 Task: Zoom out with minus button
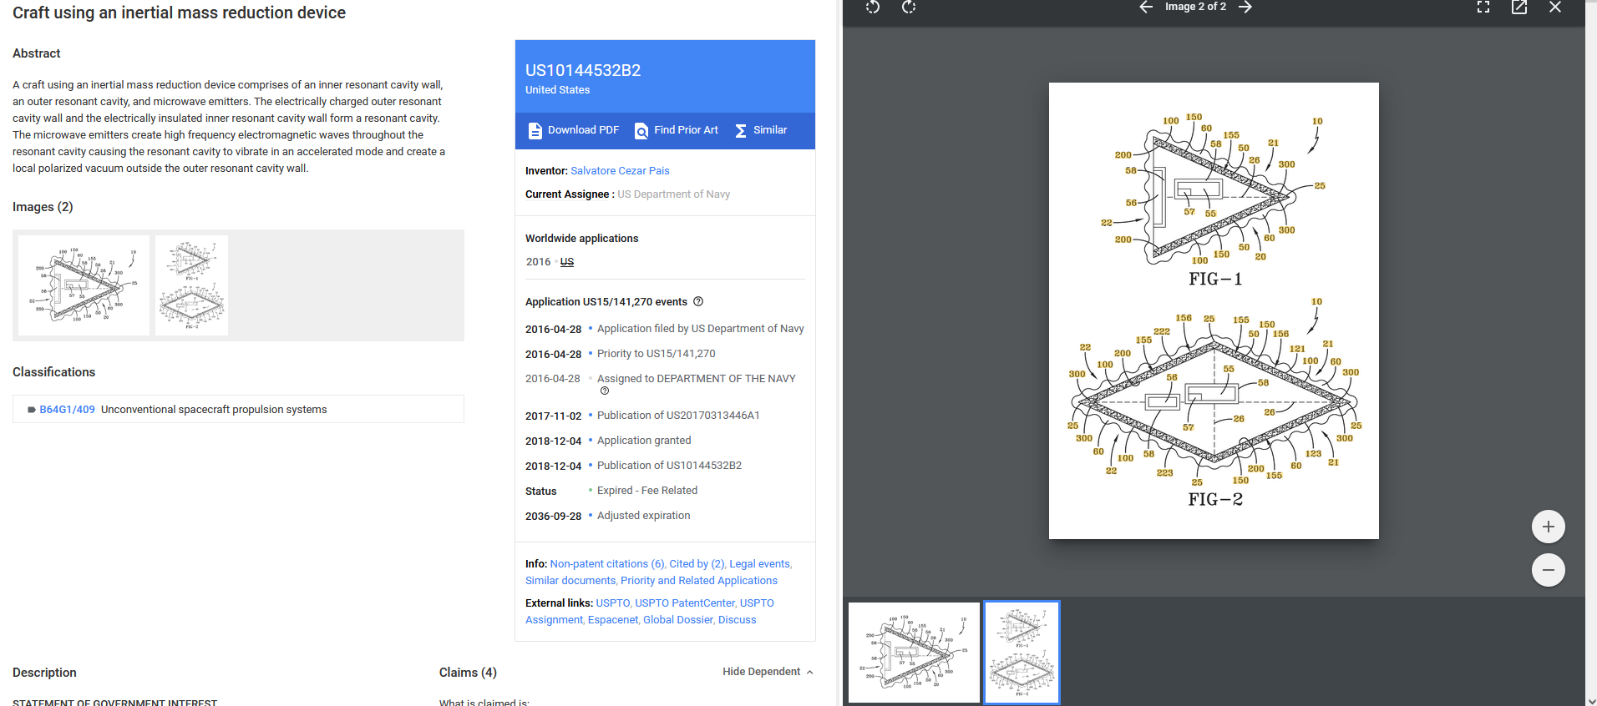pos(1549,570)
